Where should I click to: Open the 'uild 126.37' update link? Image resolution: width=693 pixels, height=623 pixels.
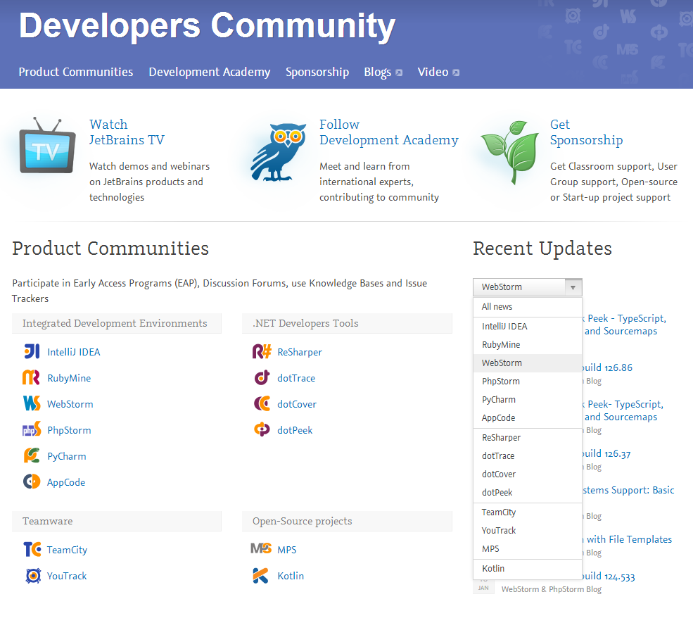click(x=606, y=454)
